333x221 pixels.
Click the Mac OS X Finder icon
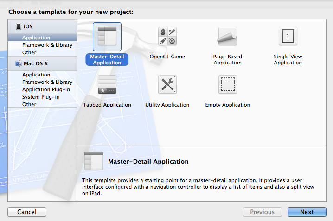[x=19, y=63]
